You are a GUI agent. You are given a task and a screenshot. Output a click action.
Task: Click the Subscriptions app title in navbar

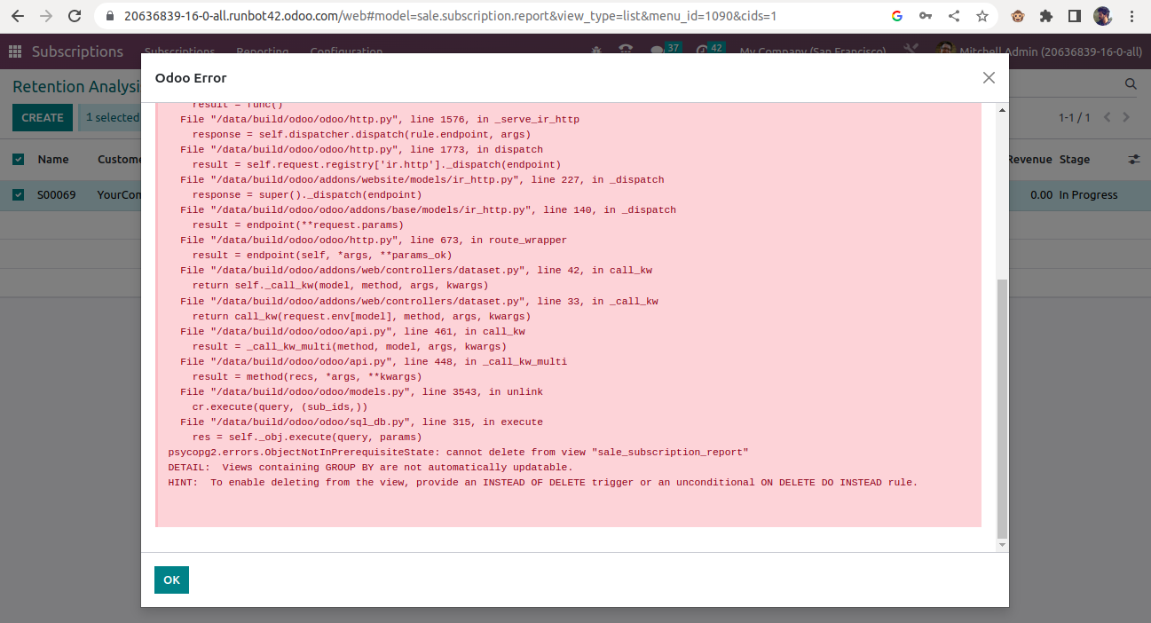coord(77,51)
